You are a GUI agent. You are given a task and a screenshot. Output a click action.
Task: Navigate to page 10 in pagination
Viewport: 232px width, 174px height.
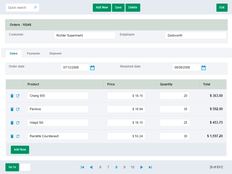pos(132,167)
